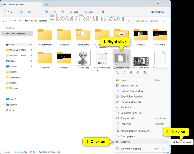
Task: Open the Videos folder
Action: [x=64, y=60]
